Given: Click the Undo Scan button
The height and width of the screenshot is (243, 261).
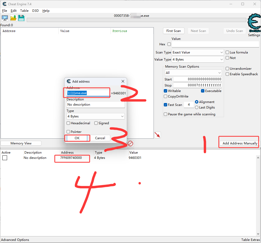Looking at the screenshot, I should click(x=235, y=31).
